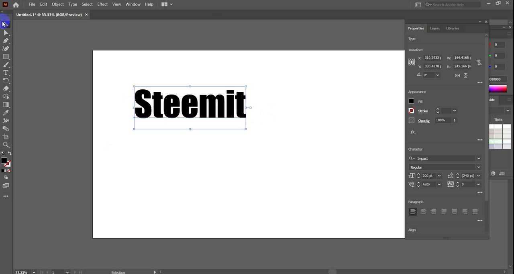This screenshot has height=274, width=514.
Task: Set paragraph Align Right
Action: point(433,212)
